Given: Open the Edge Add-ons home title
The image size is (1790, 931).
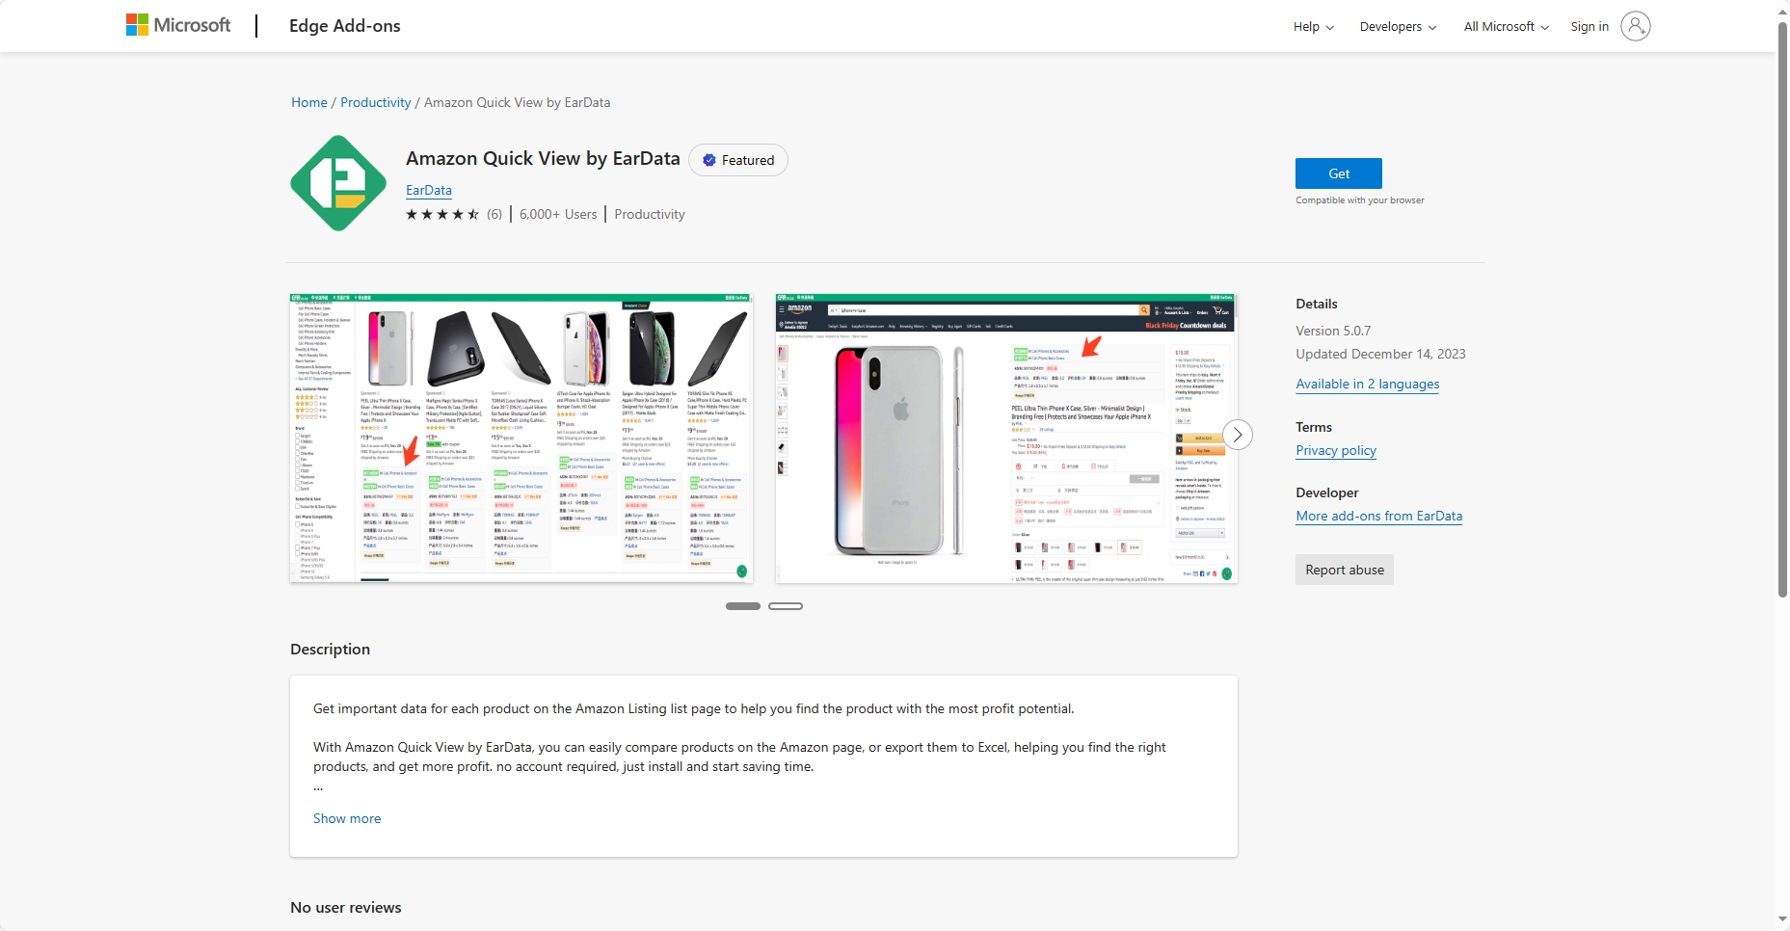Looking at the screenshot, I should click(x=344, y=26).
